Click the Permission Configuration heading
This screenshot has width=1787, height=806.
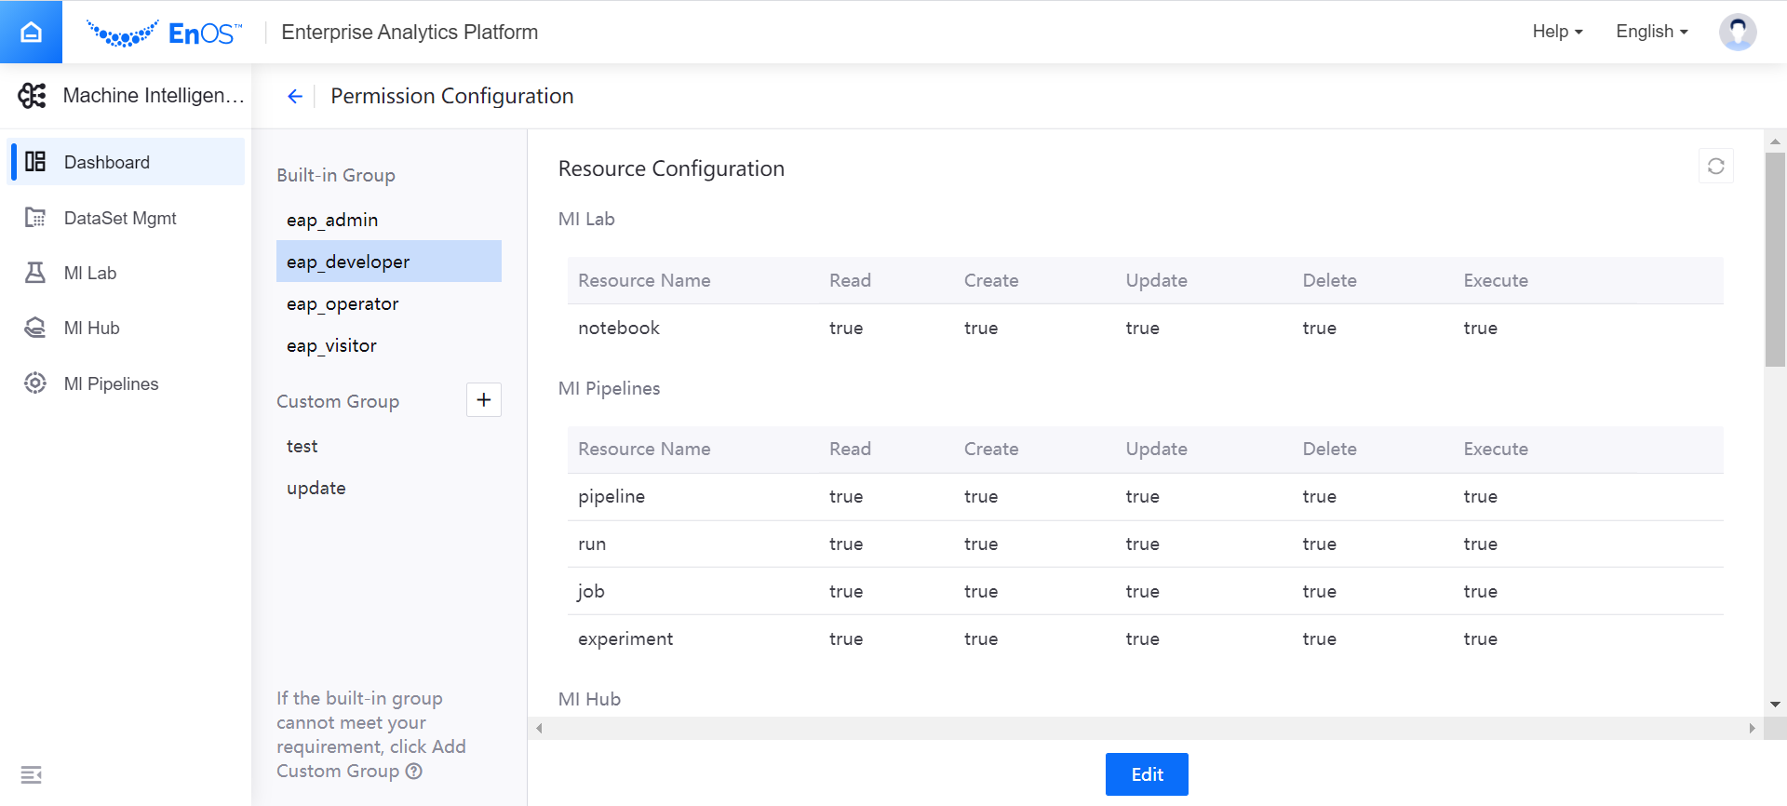[451, 96]
